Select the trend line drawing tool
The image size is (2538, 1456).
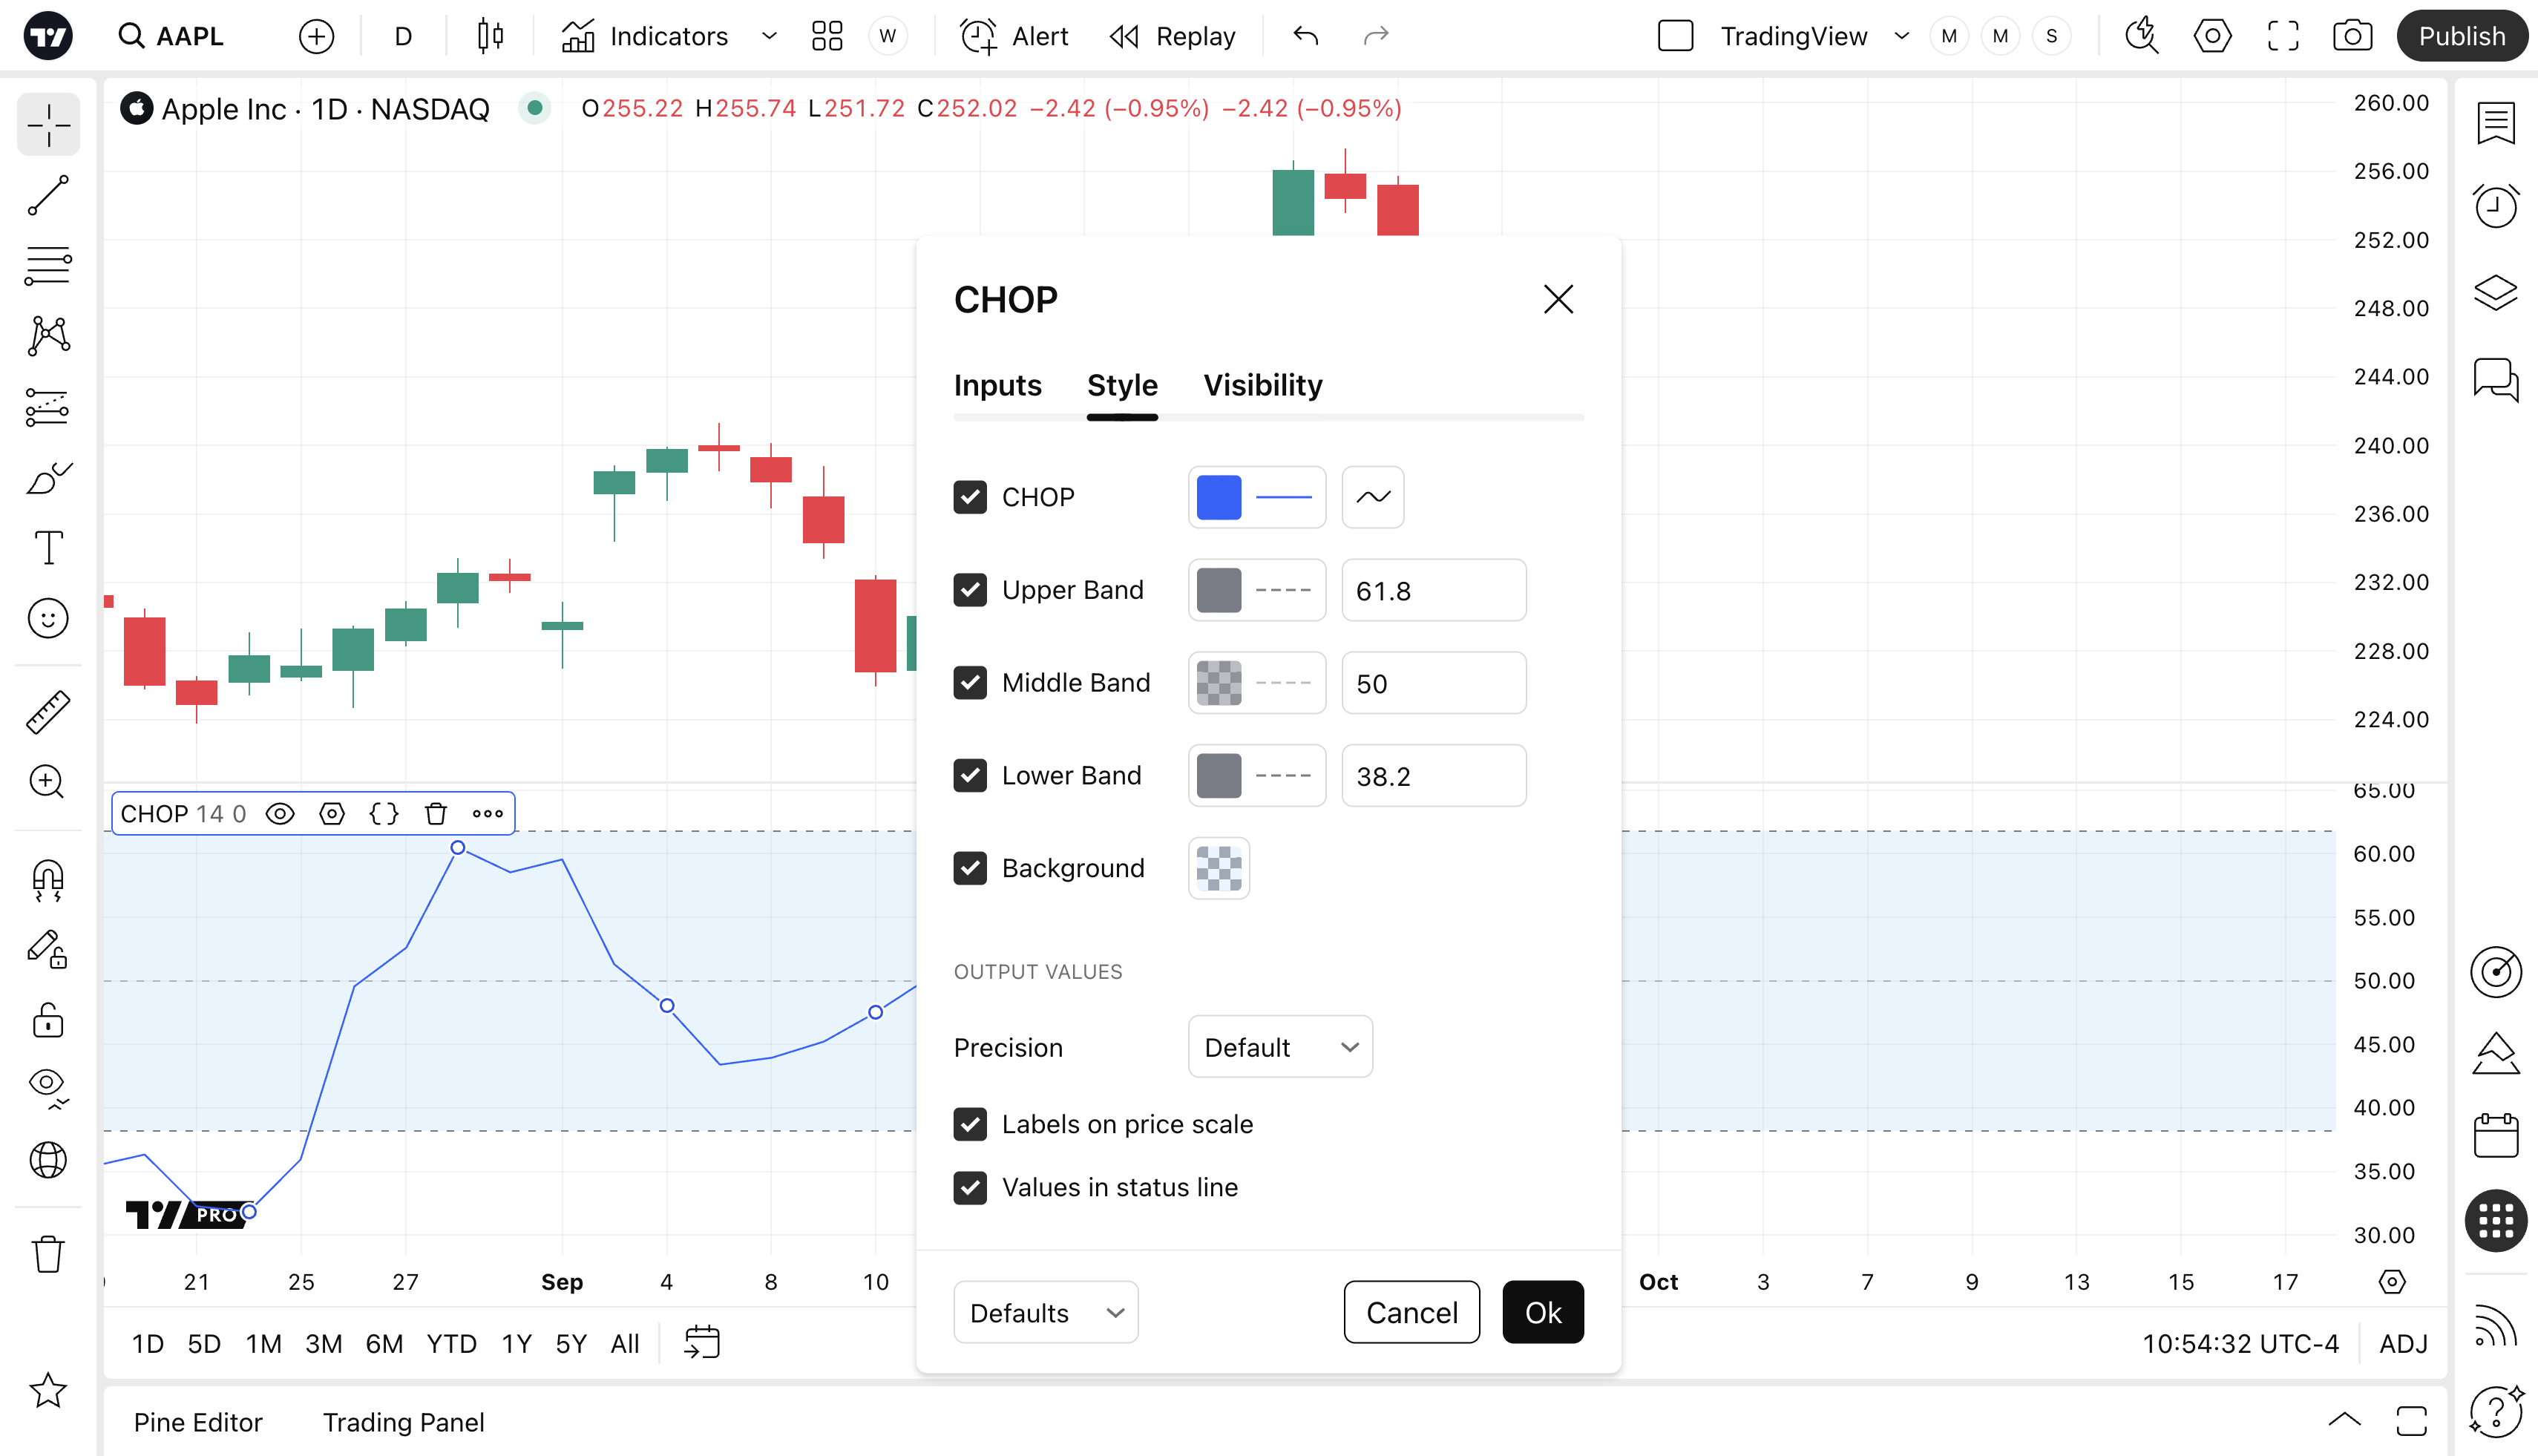coord(47,195)
